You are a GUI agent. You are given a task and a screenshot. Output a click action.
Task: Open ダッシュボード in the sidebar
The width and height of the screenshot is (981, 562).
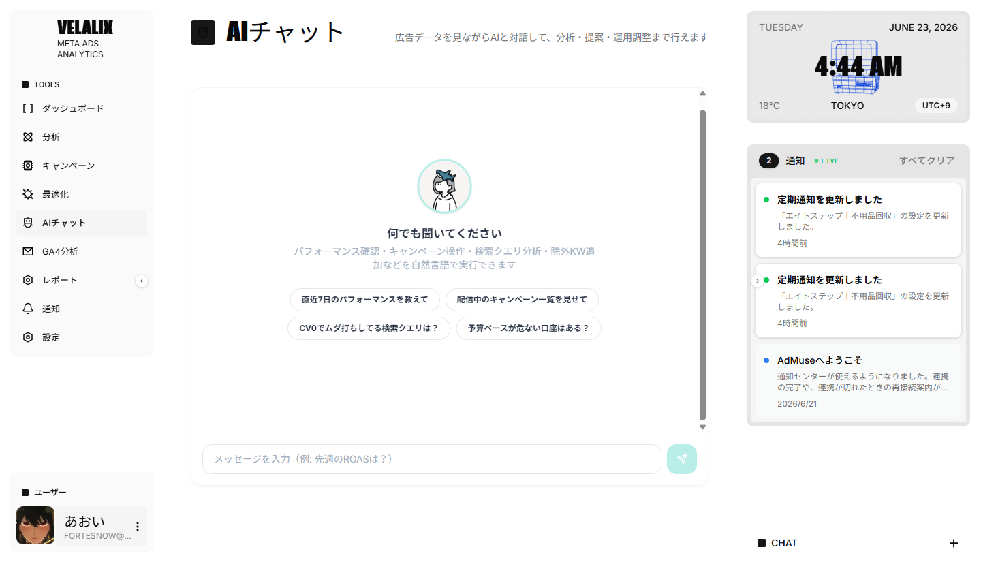[82, 108]
